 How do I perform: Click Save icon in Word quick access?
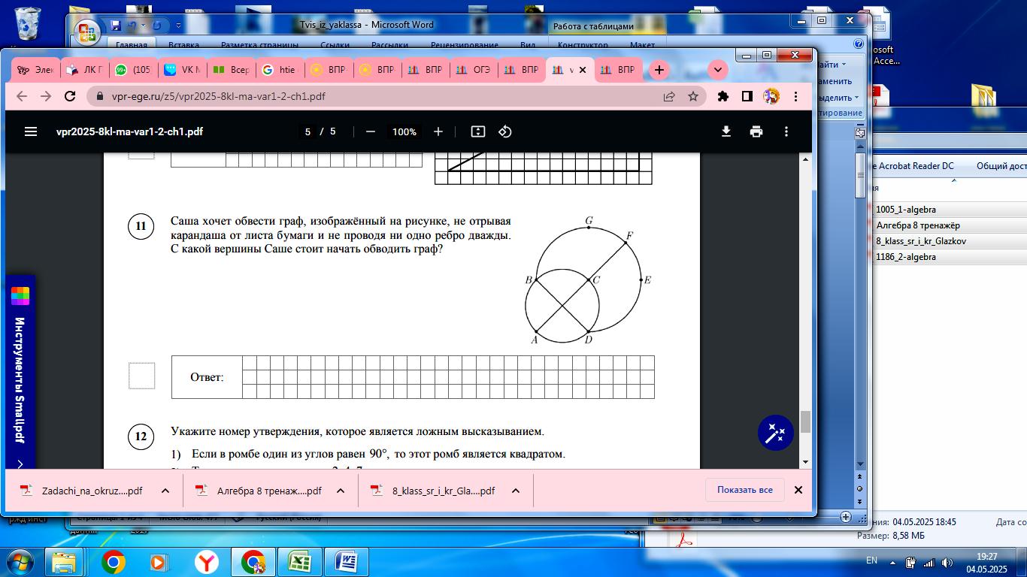pyautogui.click(x=115, y=25)
